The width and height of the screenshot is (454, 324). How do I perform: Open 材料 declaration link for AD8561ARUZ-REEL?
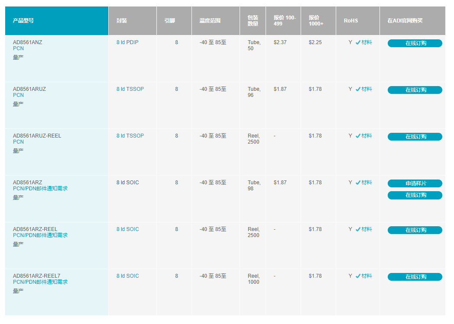(x=366, y=136)
